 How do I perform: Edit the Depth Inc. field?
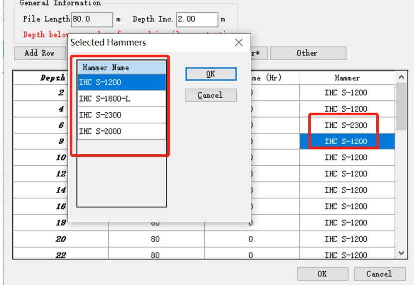click(x=197, y=20)
